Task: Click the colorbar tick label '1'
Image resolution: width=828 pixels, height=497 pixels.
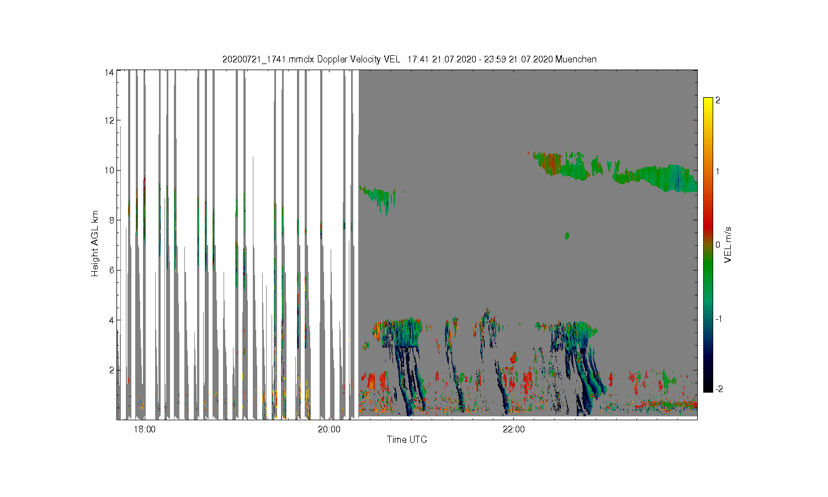Action: coord(718,171)
